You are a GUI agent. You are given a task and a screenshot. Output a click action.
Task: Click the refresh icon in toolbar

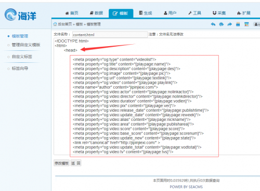click(x=222, y=24)
